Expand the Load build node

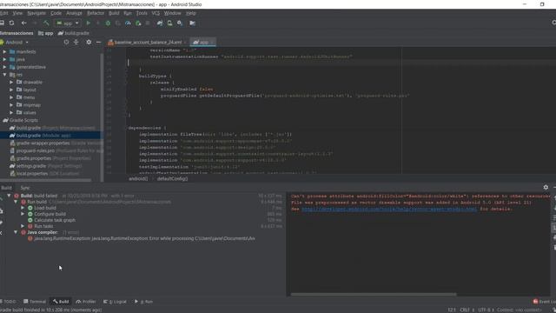tap(23, 208)
